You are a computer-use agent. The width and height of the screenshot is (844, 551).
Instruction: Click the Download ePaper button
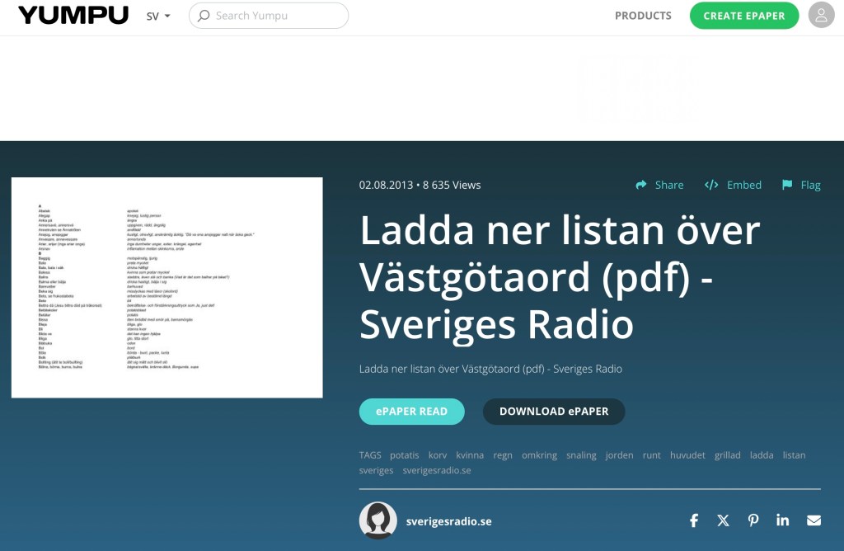point(553,412)
